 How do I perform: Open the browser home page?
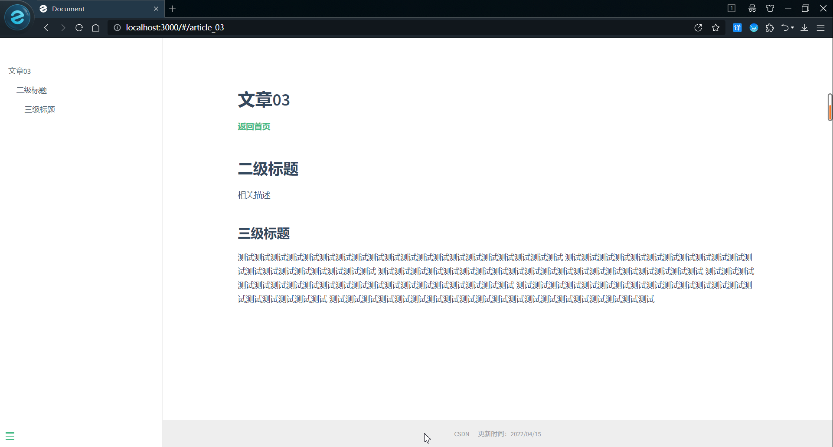pyautogui.click(x=96, y=28)
